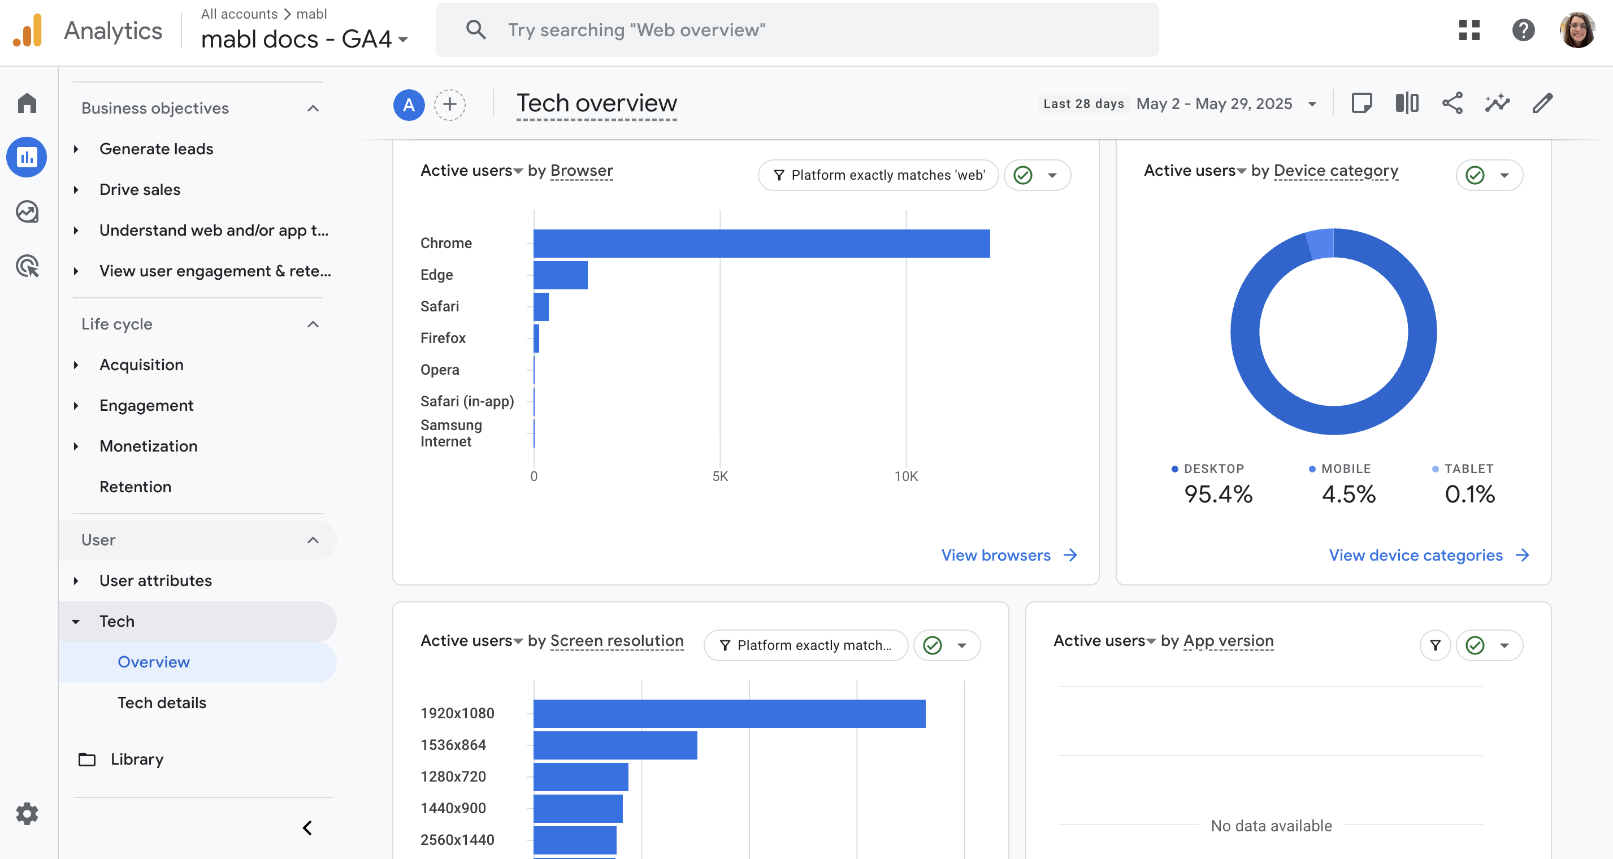Change Active users metric in Browser card
The image size is (1613, 859).
(471, 171)
